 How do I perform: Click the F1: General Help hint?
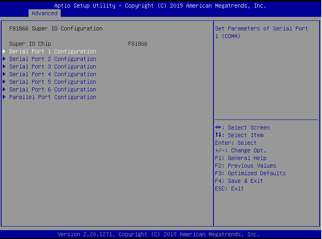click(240, 158)
